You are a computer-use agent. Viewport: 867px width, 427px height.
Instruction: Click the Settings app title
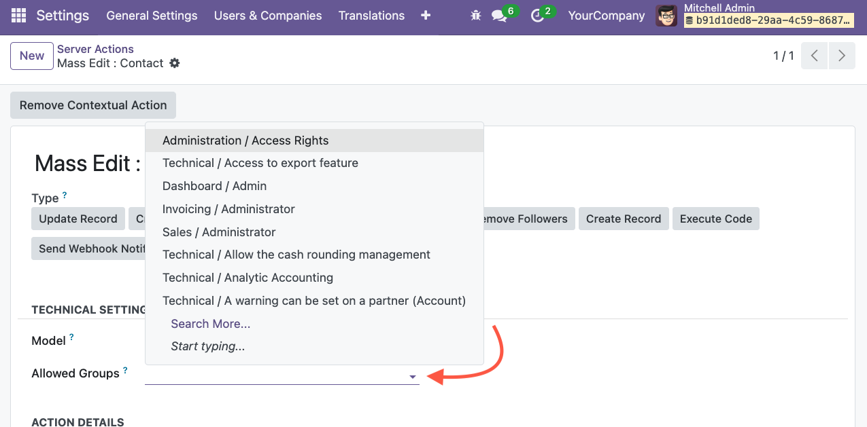click(63, 15)
